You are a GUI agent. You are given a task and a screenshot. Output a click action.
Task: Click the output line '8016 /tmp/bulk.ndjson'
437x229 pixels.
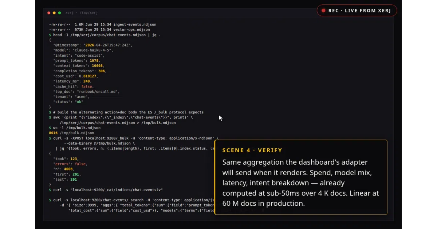point(71,133)
